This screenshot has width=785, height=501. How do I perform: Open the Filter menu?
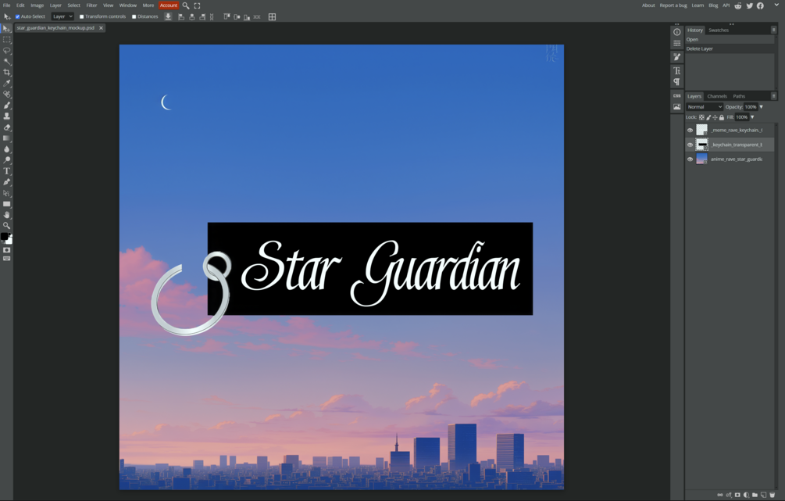point(91,5)
